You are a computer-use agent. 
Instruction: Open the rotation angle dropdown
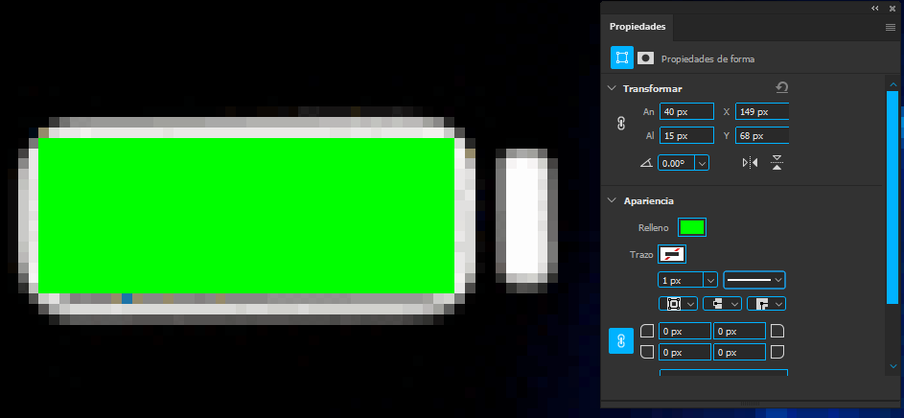click(702, 163)
